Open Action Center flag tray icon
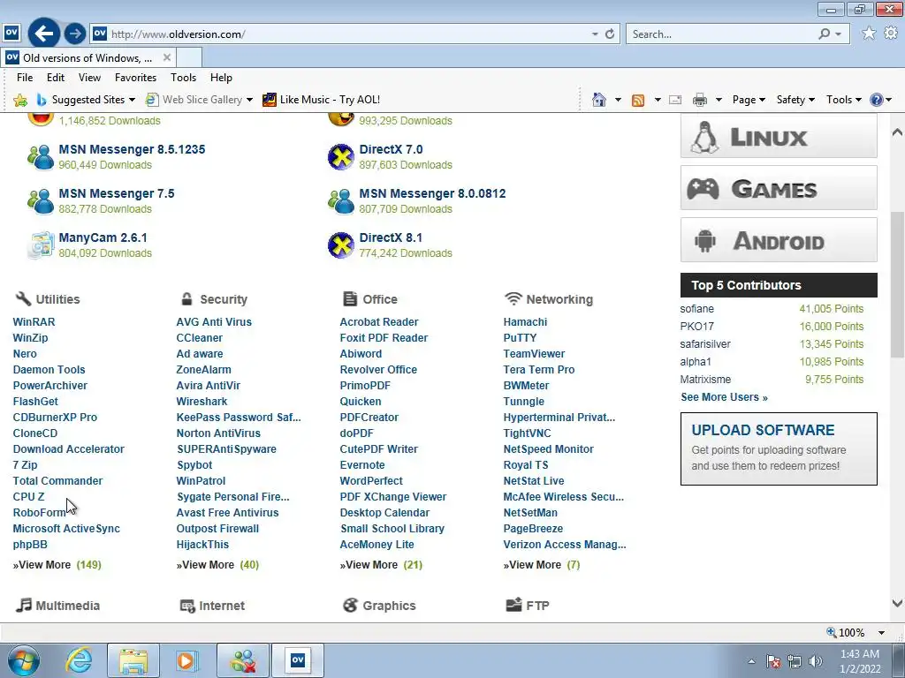 [x=773, y=661]
